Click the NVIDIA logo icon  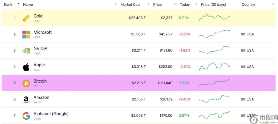click(26, 51)
